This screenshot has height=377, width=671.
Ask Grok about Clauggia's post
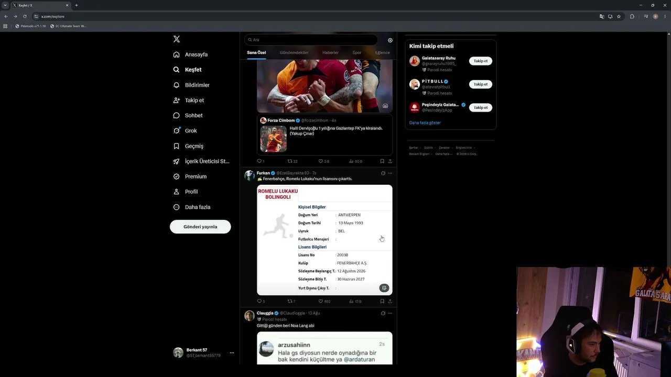coord(383,313)
